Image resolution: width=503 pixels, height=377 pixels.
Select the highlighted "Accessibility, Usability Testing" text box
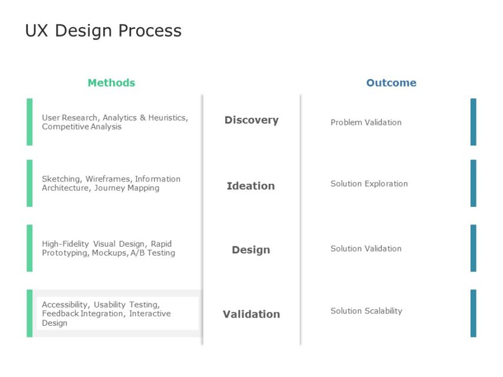117,313
